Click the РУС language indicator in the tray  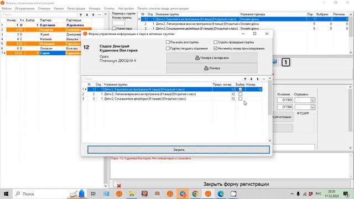[319, 194]
